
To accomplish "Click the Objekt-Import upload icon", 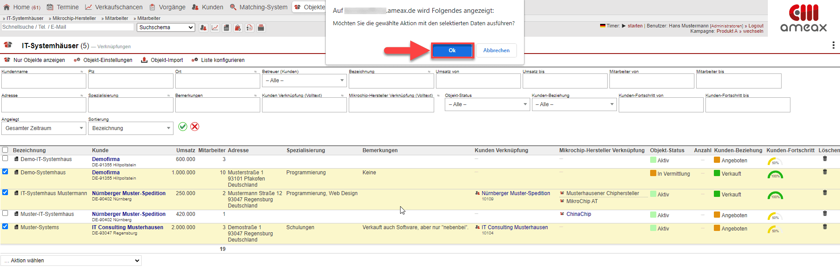I will click(x=144, y=60).
